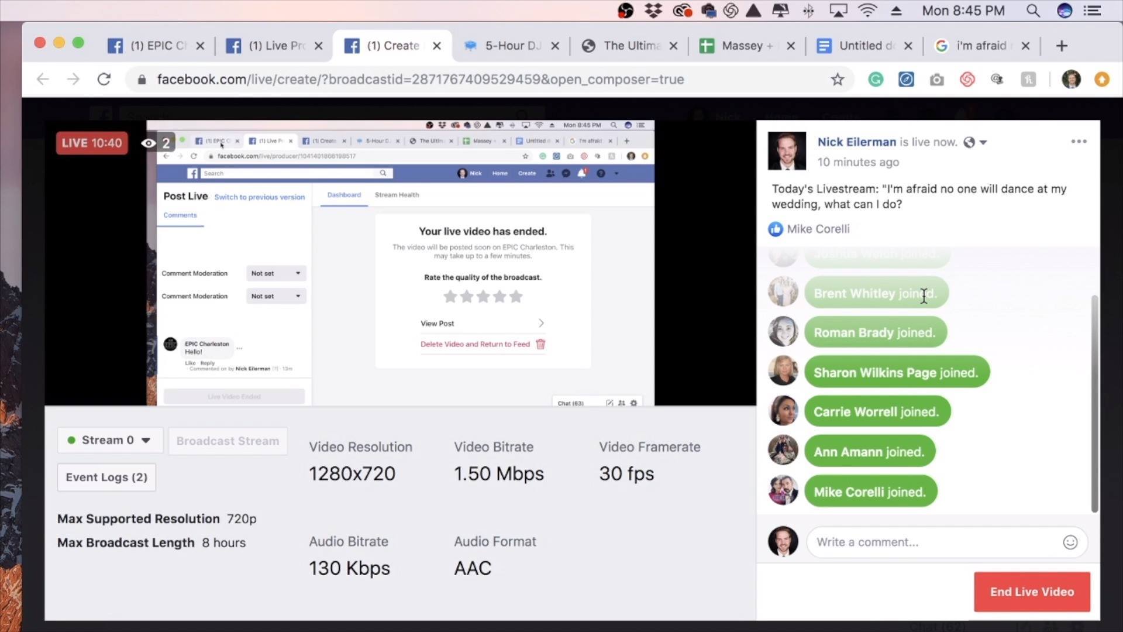1123x632 pixels.
Task: Open the AirPlay display menu
Action: point(838,11)
